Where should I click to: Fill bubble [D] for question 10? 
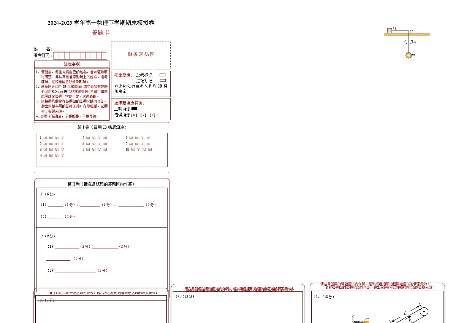coord(150,150)
